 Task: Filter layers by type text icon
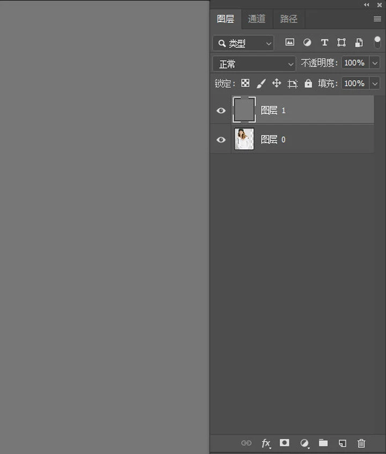(324, 43)
